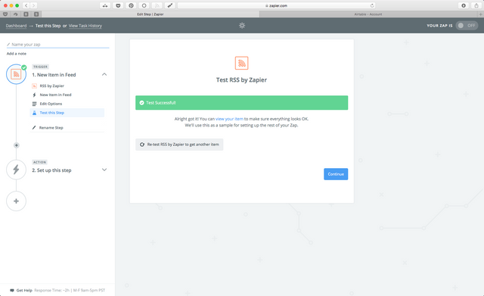This screenshot has height=296, width=484.
Task: Open Edit Options in trigger step
Action: (x=51, y=104)
